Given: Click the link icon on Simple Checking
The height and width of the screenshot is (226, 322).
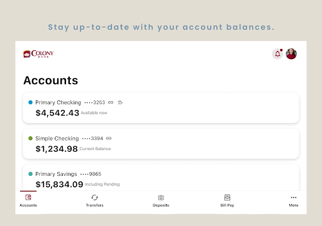Looking at the screenshot, I should (109, 138).
